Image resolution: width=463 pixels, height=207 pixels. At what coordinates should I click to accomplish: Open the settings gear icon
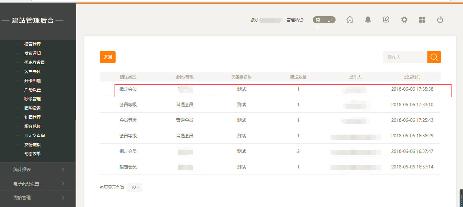click(x=404, y=20)
